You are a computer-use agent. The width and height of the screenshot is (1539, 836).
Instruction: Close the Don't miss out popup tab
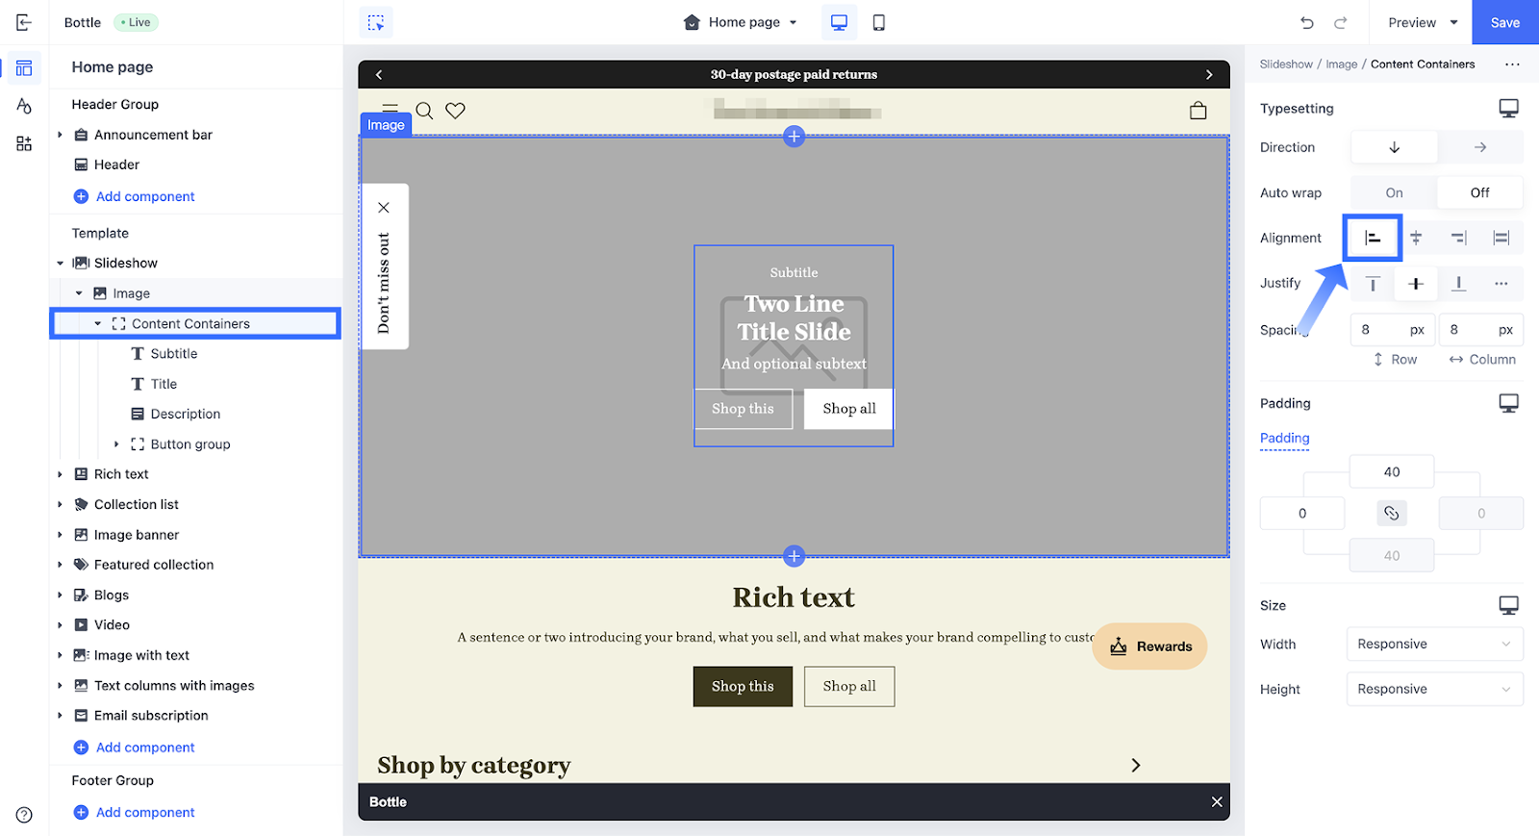point(384,208)
